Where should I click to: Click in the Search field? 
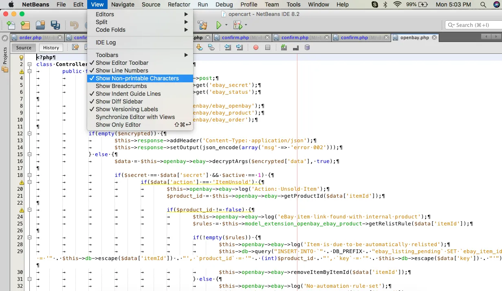[475, 25]
